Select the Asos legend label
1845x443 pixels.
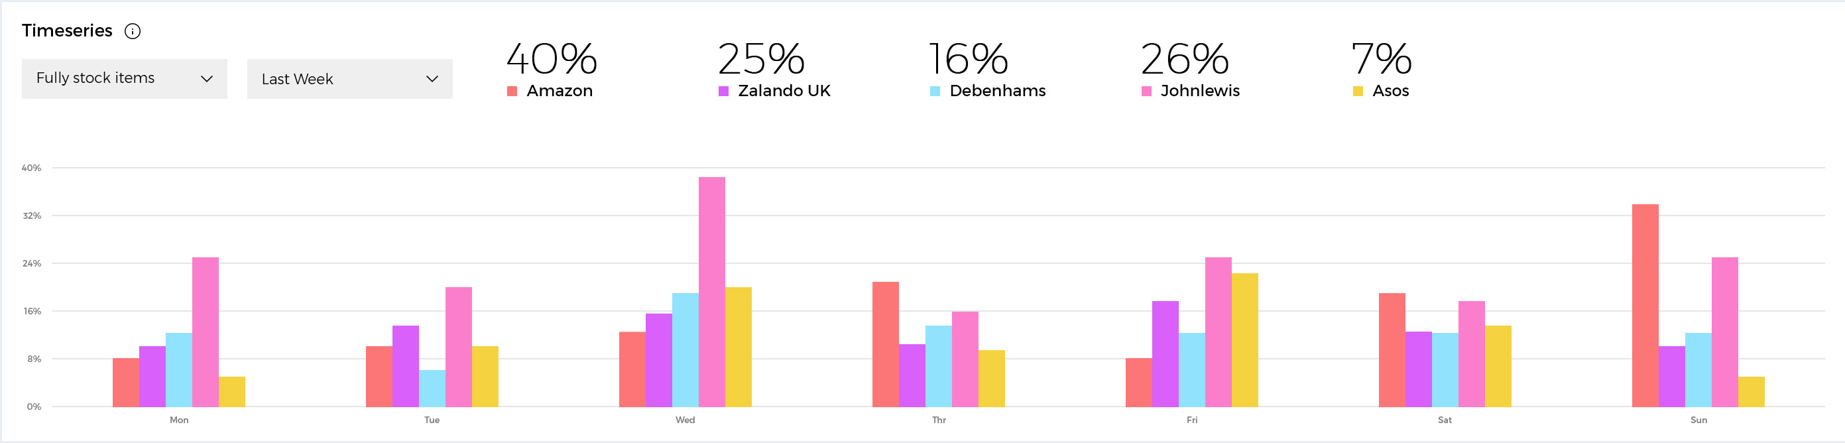pyautogui.click(x=1390, y=91)
